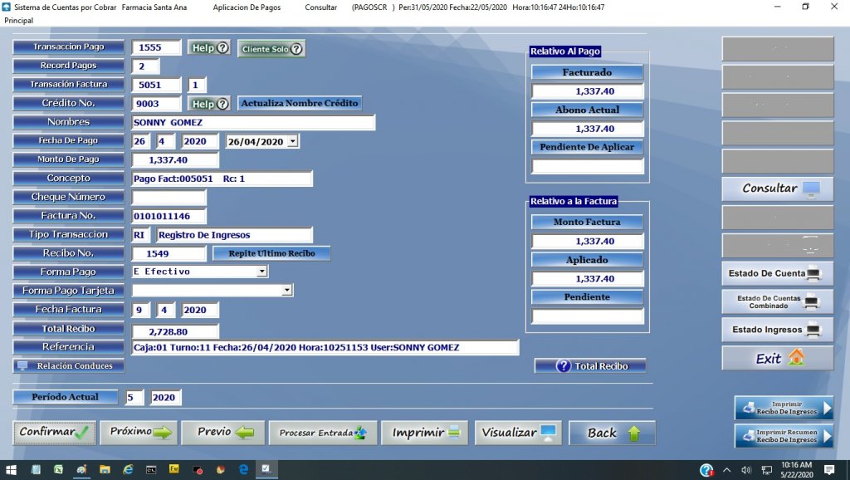Viewport: 850px width, 480px height.
Task: Click Procesar Entrada button
Action: 323,433
